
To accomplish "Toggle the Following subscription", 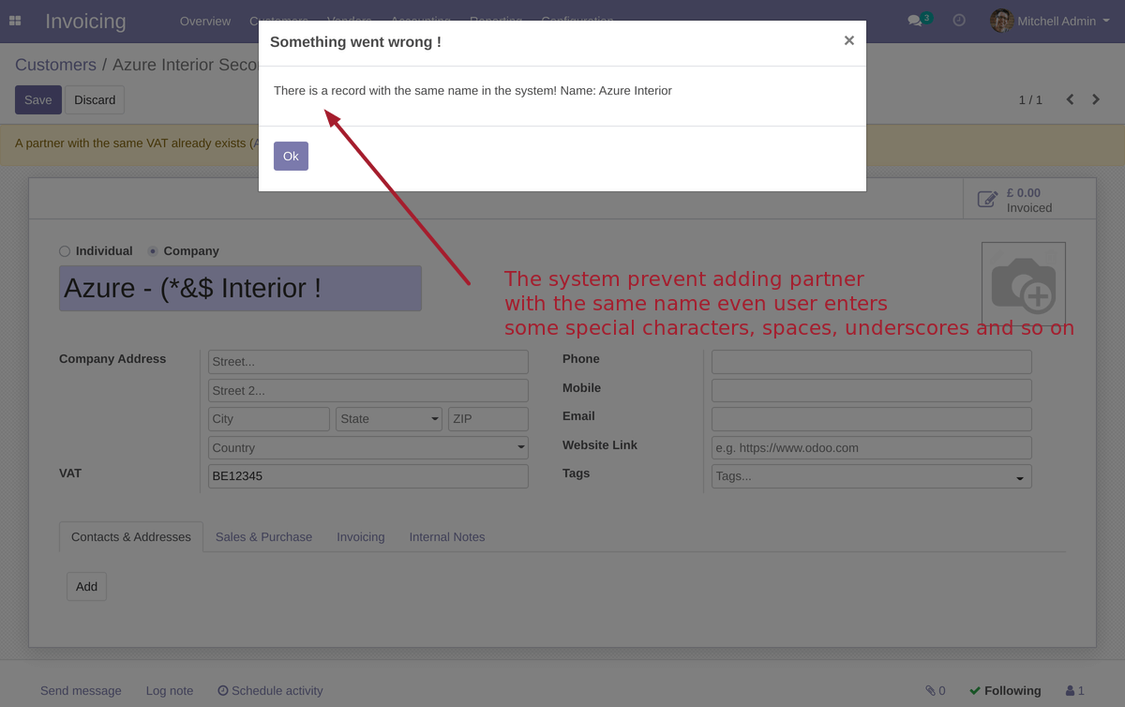I will point(1005,691).
